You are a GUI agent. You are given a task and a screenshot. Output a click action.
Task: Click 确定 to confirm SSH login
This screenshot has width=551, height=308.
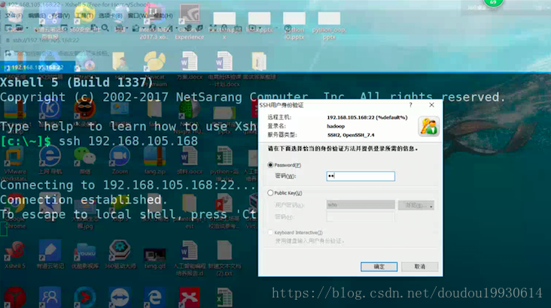pyautogui.click(x=379, y=267)
